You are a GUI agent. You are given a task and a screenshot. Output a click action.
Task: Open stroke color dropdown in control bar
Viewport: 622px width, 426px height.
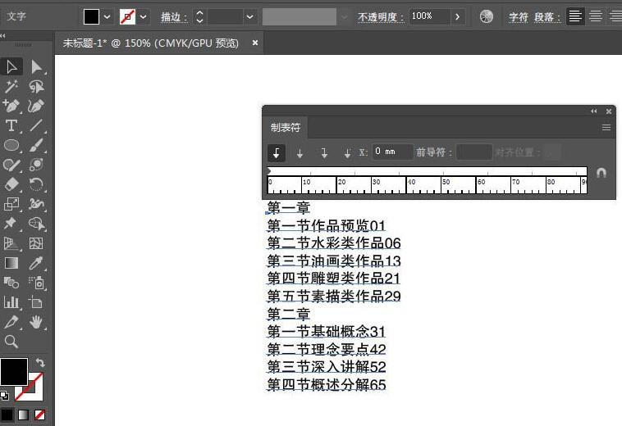pyautogui.click(x=144, y=17)
